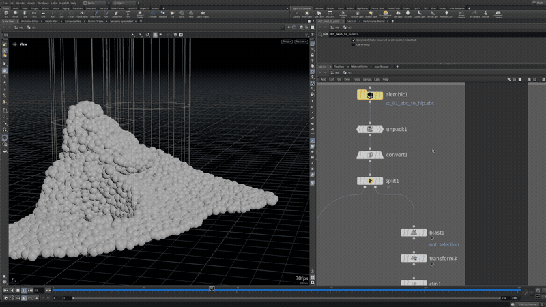Open the No cam dropdown
Image resolution: width=546 pixels, height=307 pixels.
(x=301, y=42)
